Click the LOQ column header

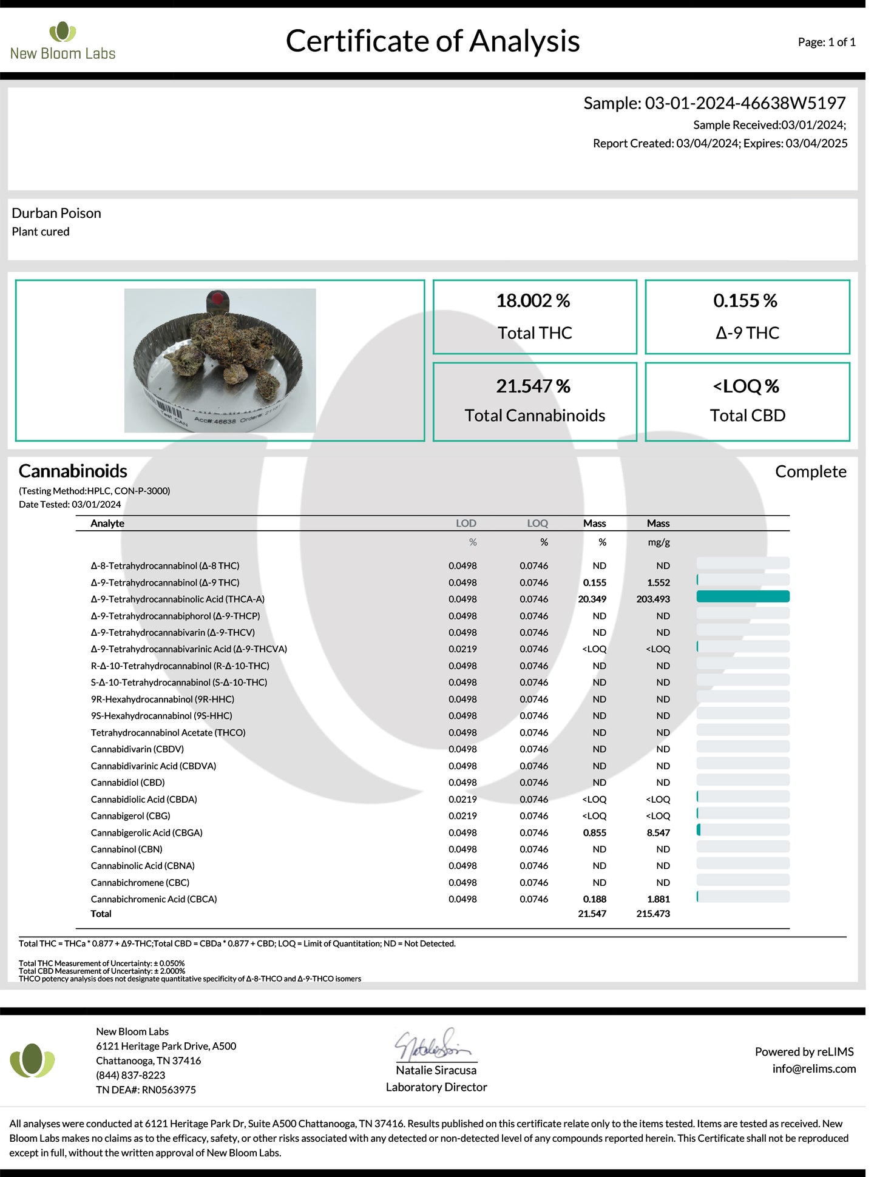pyautogui.click(x=537, y=524)
